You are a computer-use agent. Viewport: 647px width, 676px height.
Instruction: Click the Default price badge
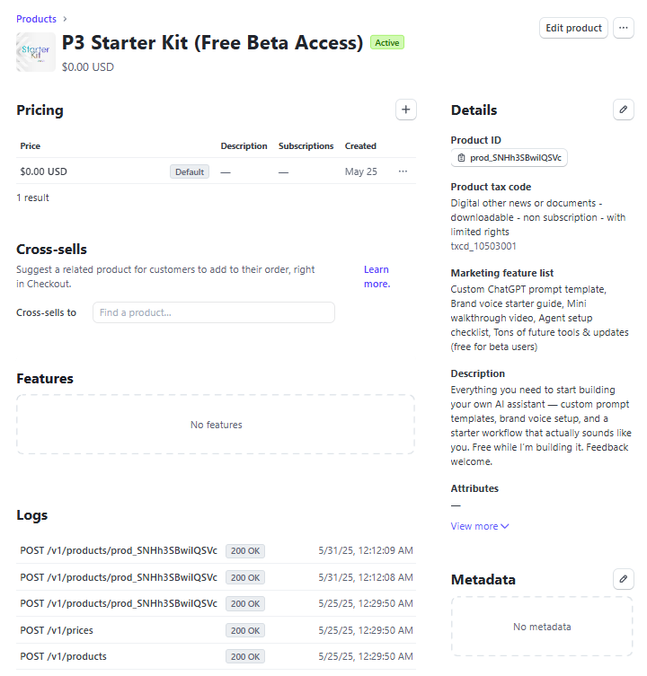click(190, 171)
